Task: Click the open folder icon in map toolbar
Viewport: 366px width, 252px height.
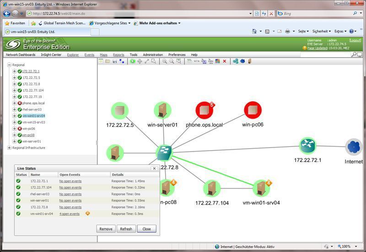Action: [x=108, y=61]
